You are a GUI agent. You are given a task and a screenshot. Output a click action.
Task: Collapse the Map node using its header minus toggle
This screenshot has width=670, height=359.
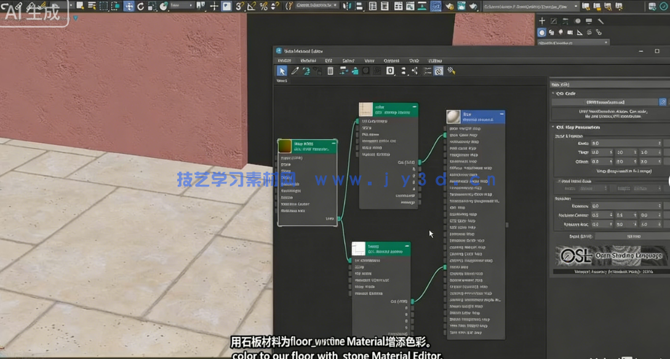coord(333,143)
